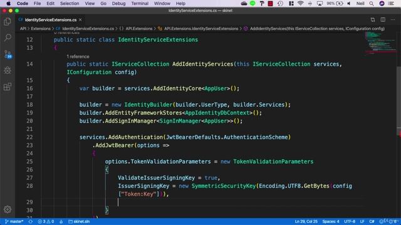Change the LF end of line sequence
This screenshot has height=225, width=401.
click(x=362, y=221)
